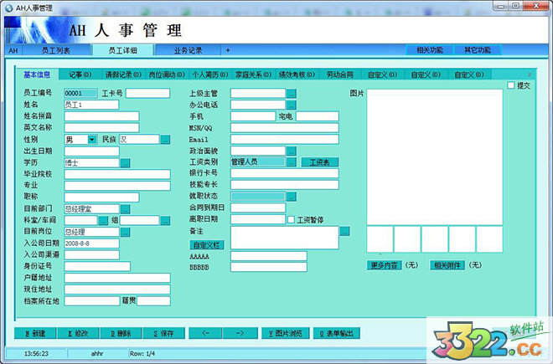Open current position (目前岗位) lookup button

click(125, 232)
